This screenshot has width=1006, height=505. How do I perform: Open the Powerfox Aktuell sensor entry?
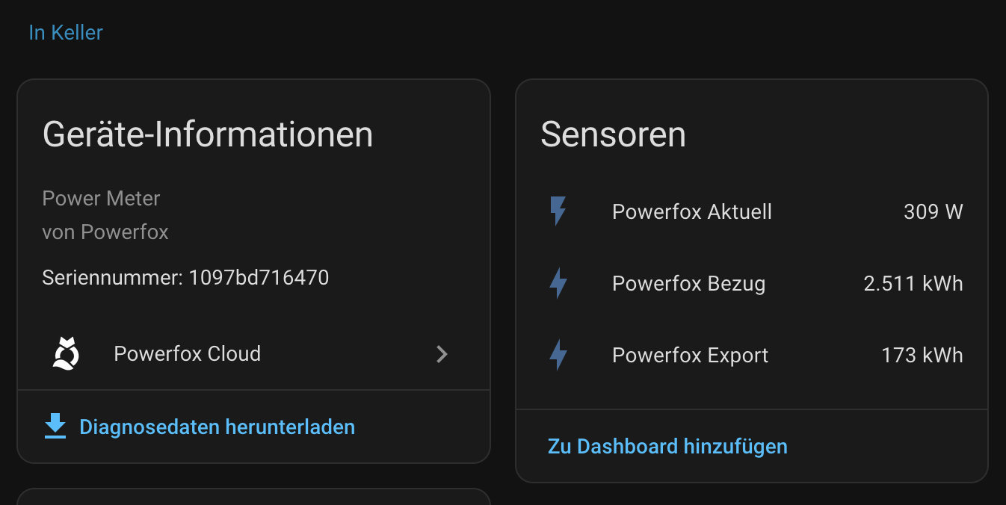click(691, 212)
